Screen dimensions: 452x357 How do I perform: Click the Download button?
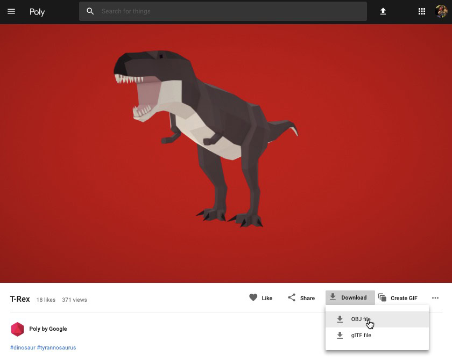[350, 297]
